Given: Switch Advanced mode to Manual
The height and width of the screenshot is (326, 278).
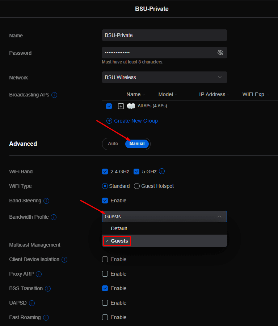Looking at the screenshot, I should 137,144.
